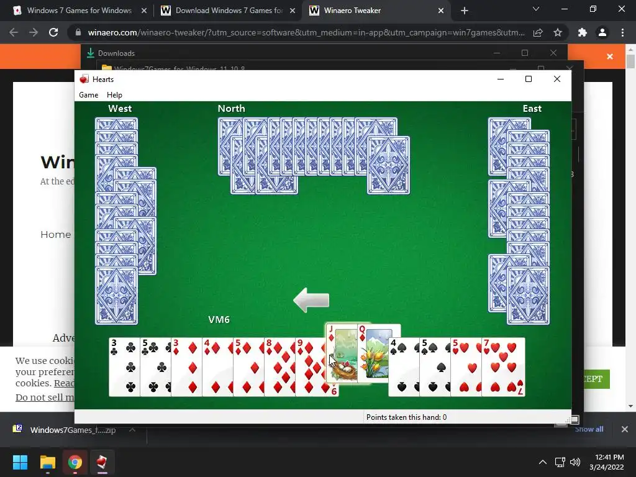
Task: Select the 5 of hearts card
Action: pyautogui.click(x=466, y=366)
